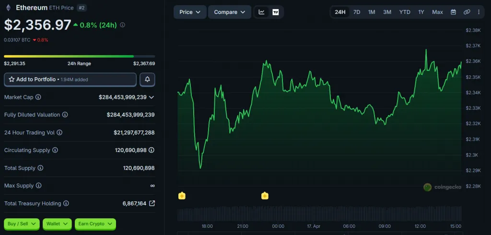This screenshot has width=491, height=235.
Task: Select the 24H time range tab
Action: 340,12
